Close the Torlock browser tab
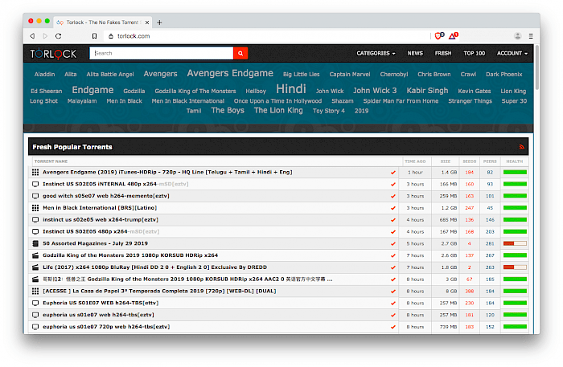This screenshot has width=563, height=367. click(x=147, y=22)
